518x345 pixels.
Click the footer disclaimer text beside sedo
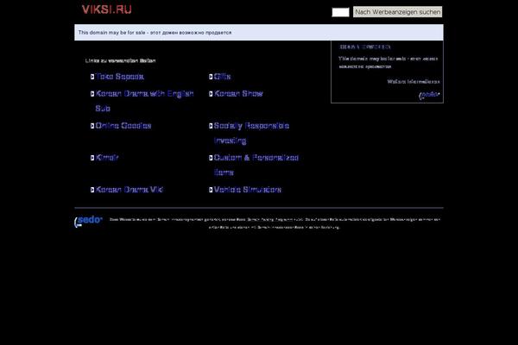click(x=275, y=223)
